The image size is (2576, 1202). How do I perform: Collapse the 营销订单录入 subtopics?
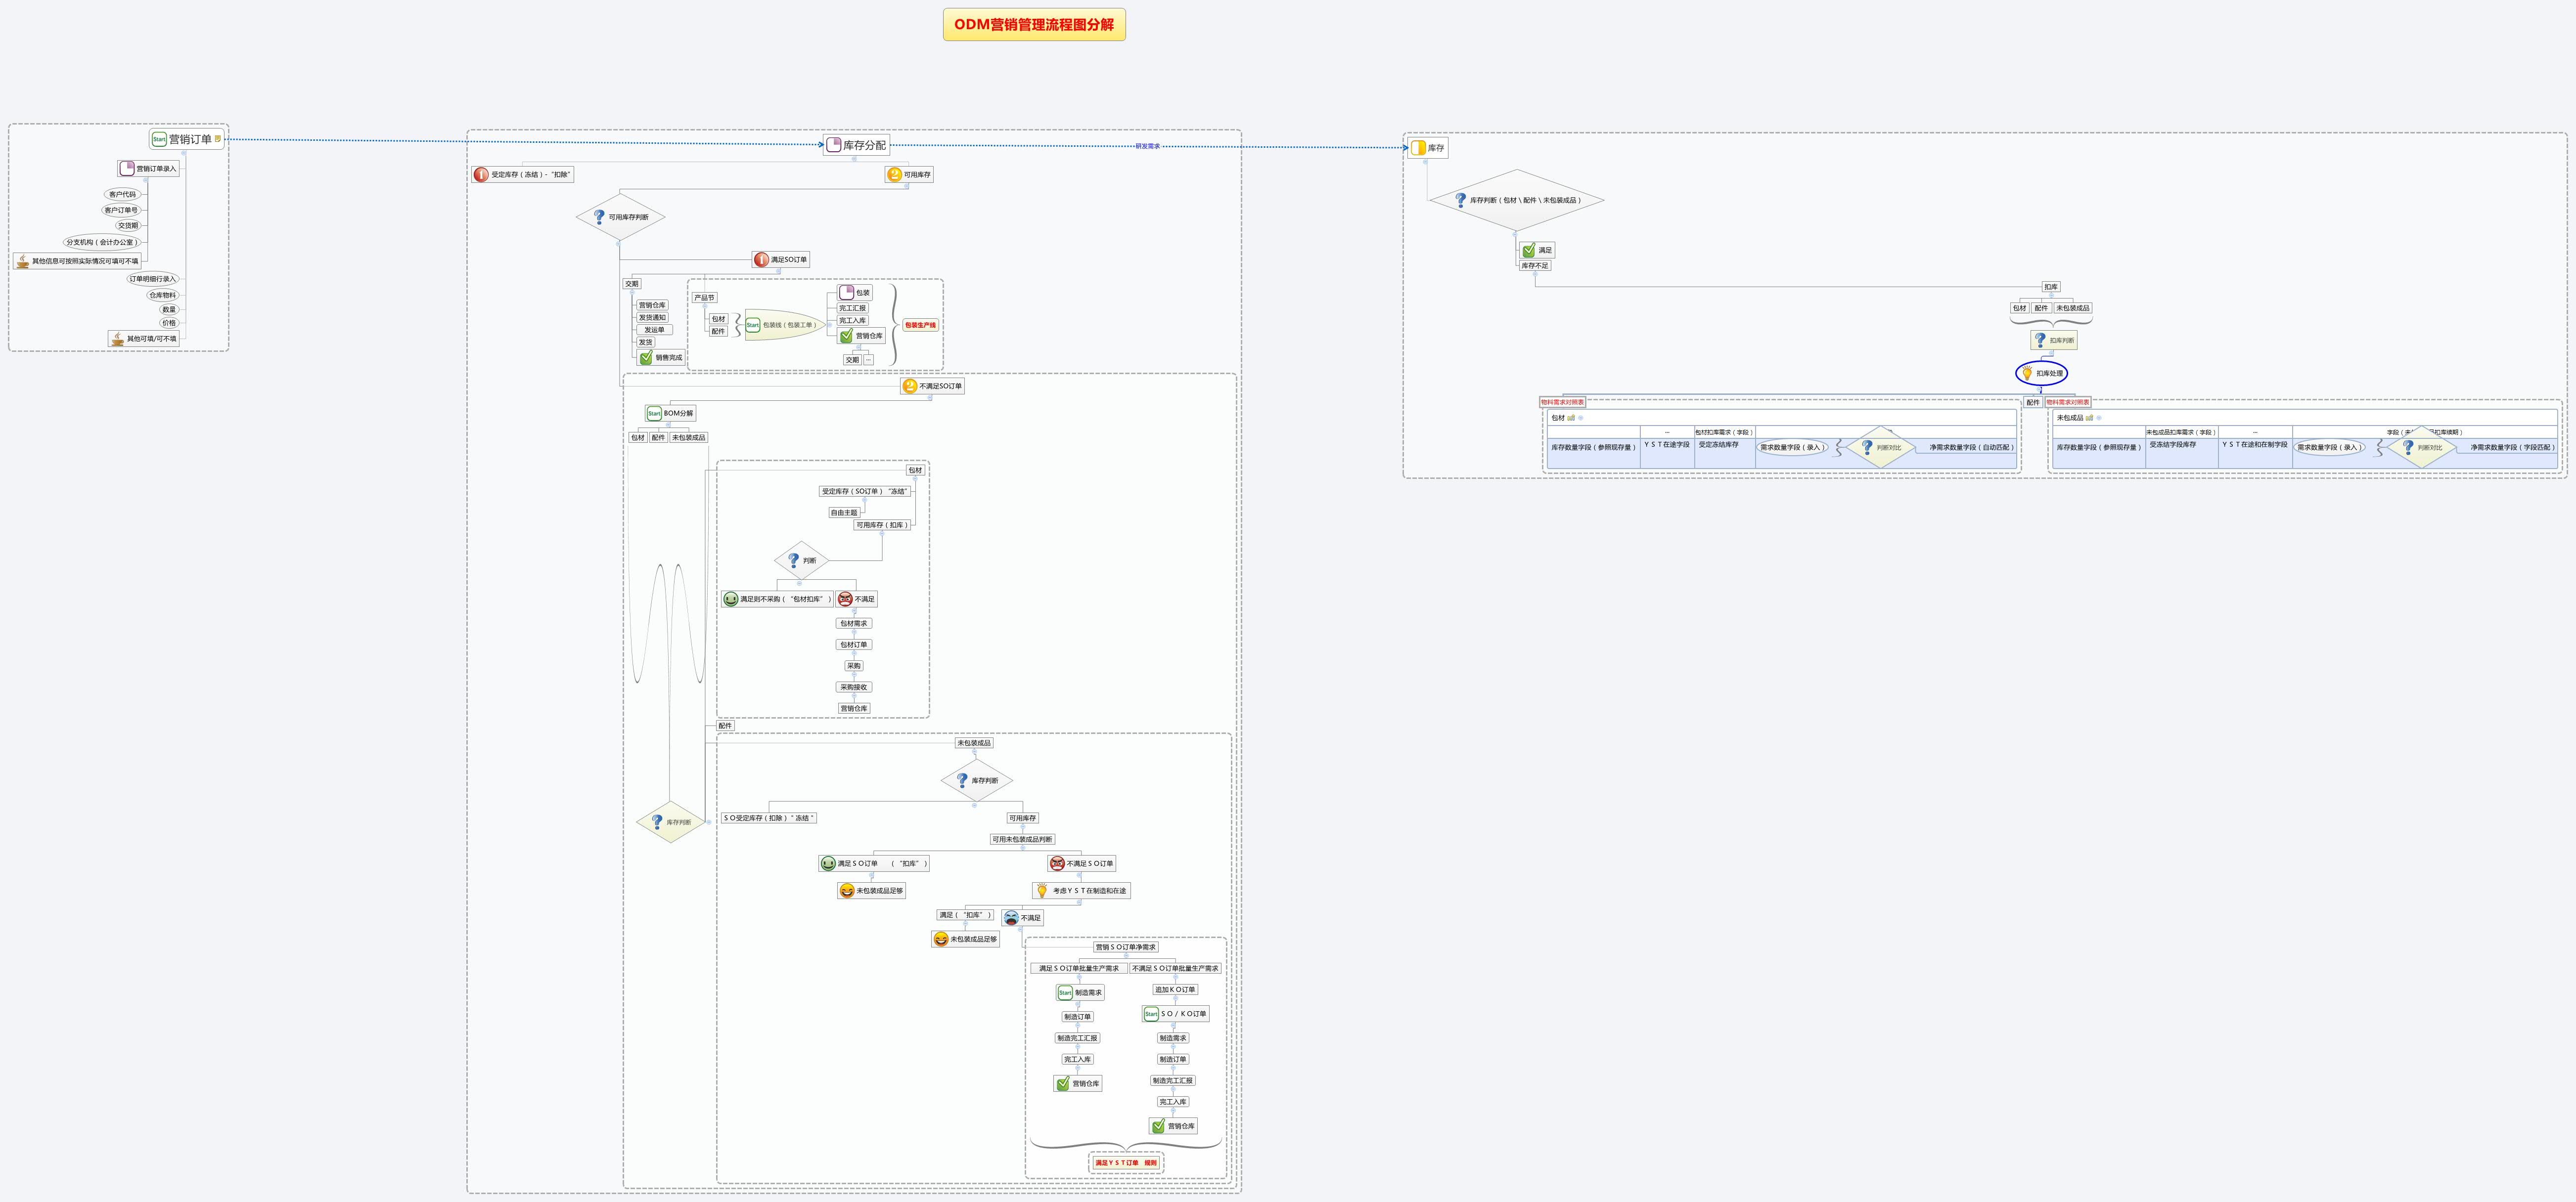(x=146, y=181)
